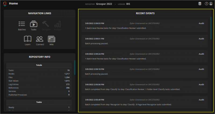This screenshot has height=114, width=215.
Task: Select the 2:59:51 PM batch paused event
Action: pyautogui.click(x=145, y=41)
